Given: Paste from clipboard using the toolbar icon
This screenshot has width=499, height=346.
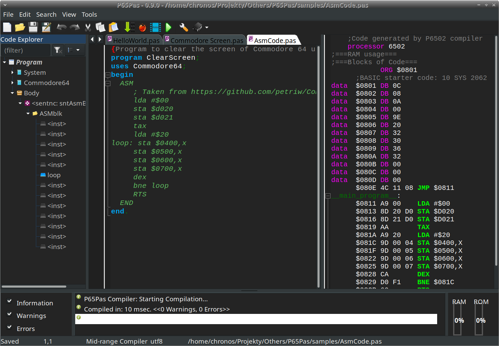Looking at the screenshot, I should click(113, 27).
